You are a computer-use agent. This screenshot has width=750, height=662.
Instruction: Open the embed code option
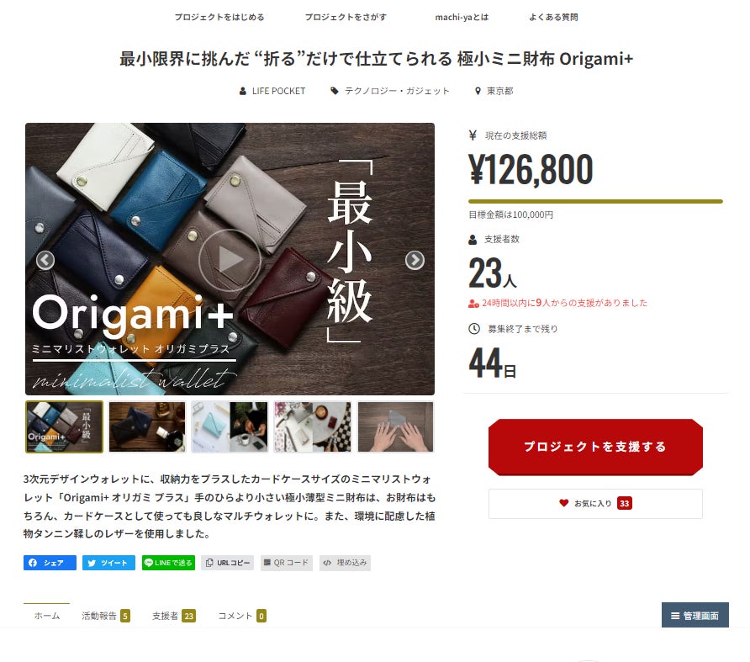click(345, 563)
